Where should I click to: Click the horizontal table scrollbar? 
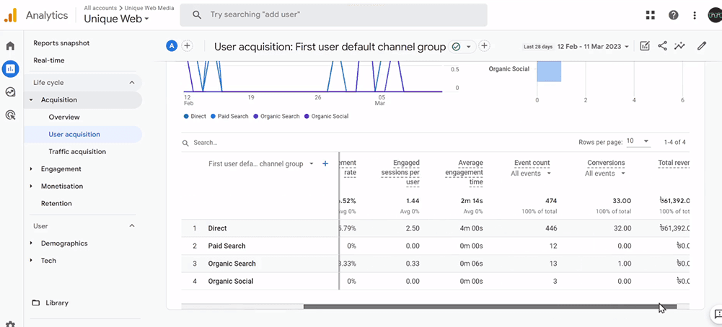[x=489, y=307]
